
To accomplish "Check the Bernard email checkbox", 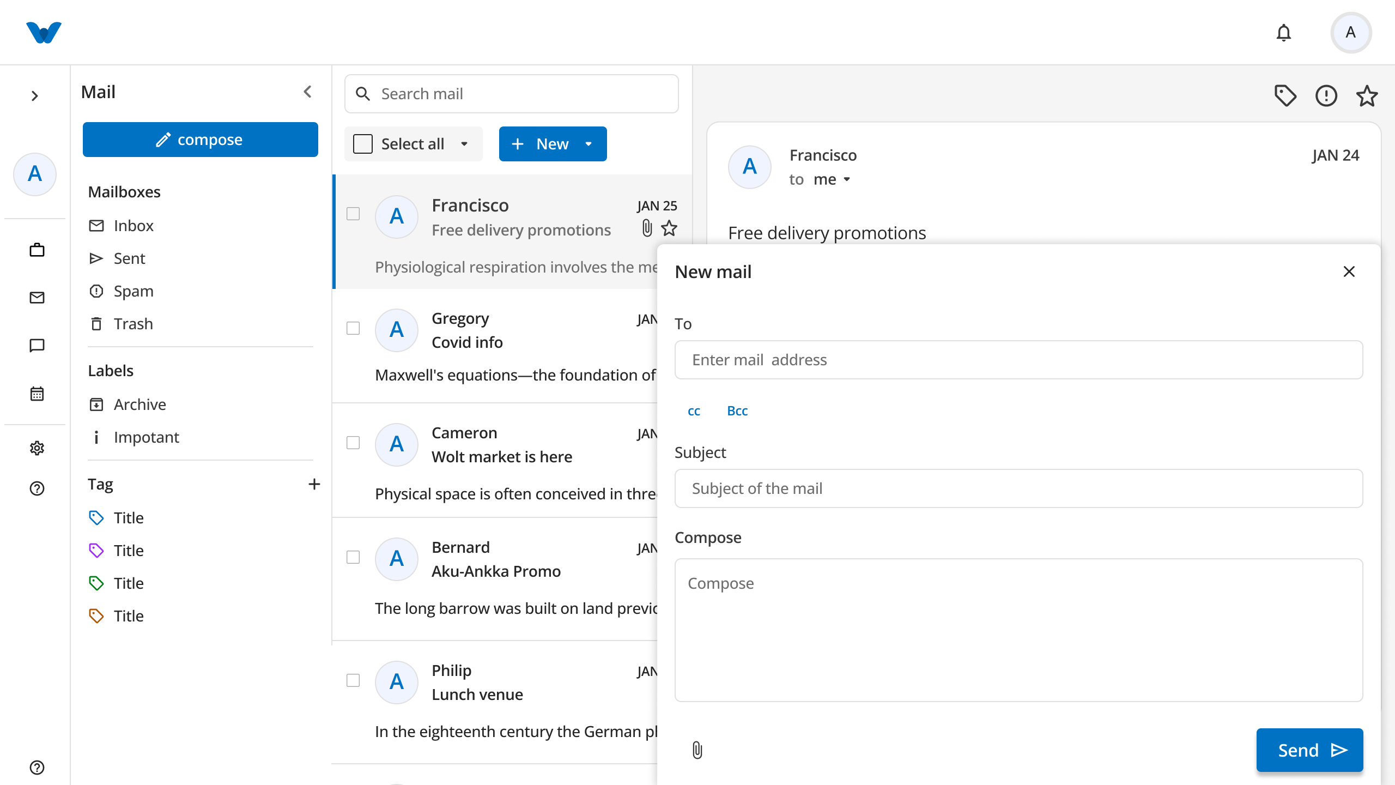I will click(x=353, y=557).
